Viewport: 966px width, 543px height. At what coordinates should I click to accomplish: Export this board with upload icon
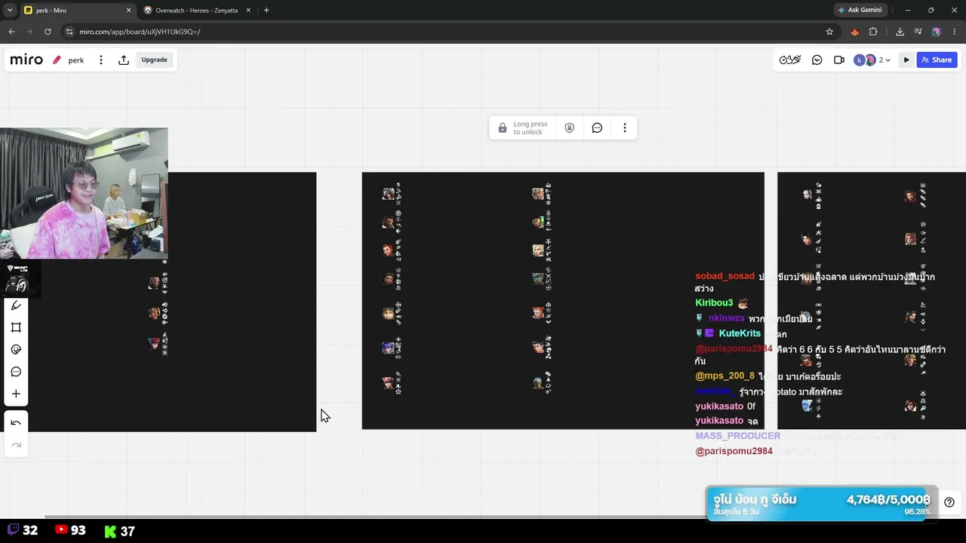[124, 60]
